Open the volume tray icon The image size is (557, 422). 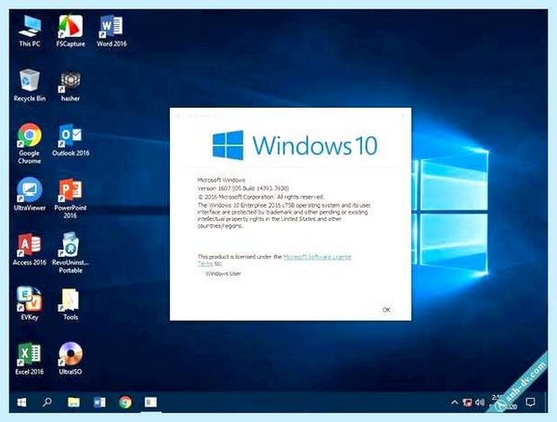click(480, 403)
